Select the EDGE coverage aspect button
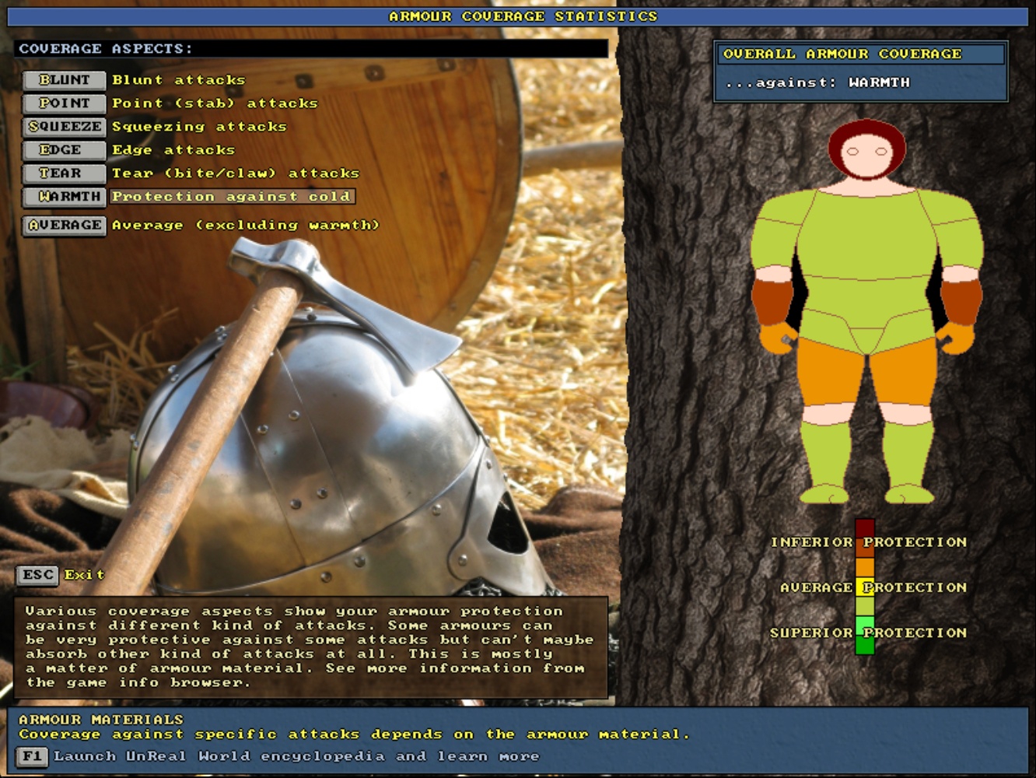This screenshot has width=1036, height=778. point(64,150)
